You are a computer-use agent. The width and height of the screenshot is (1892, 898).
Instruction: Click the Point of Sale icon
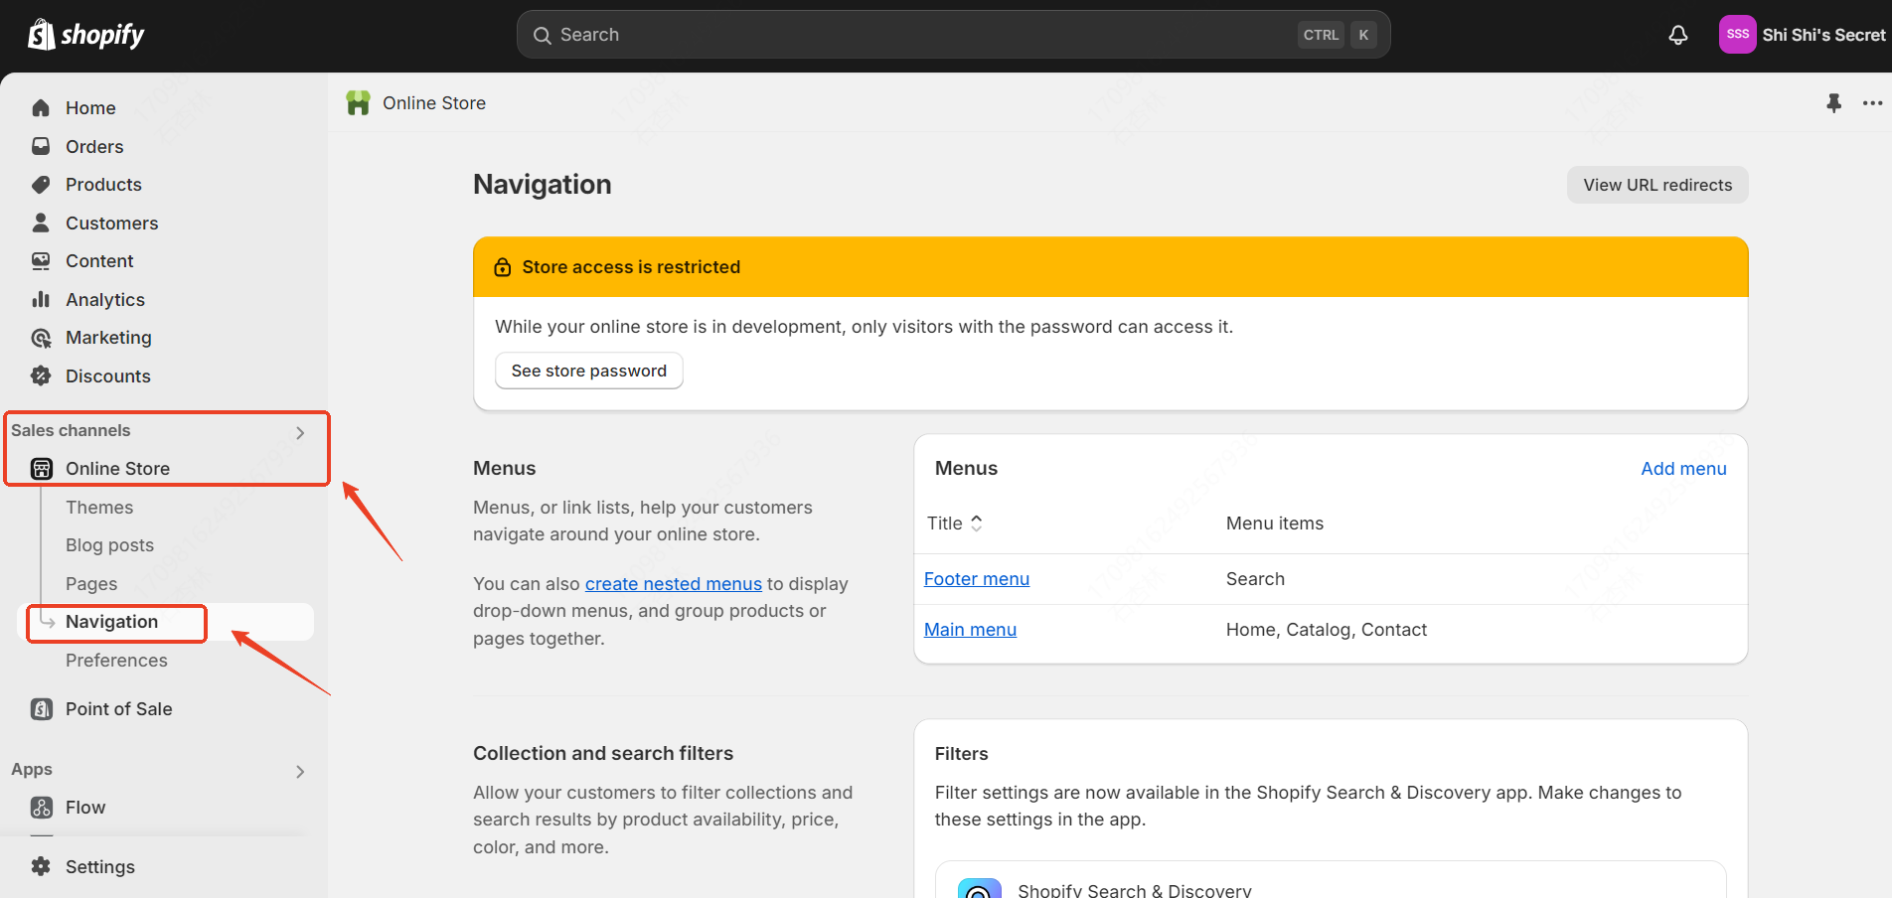coord(41,709)
